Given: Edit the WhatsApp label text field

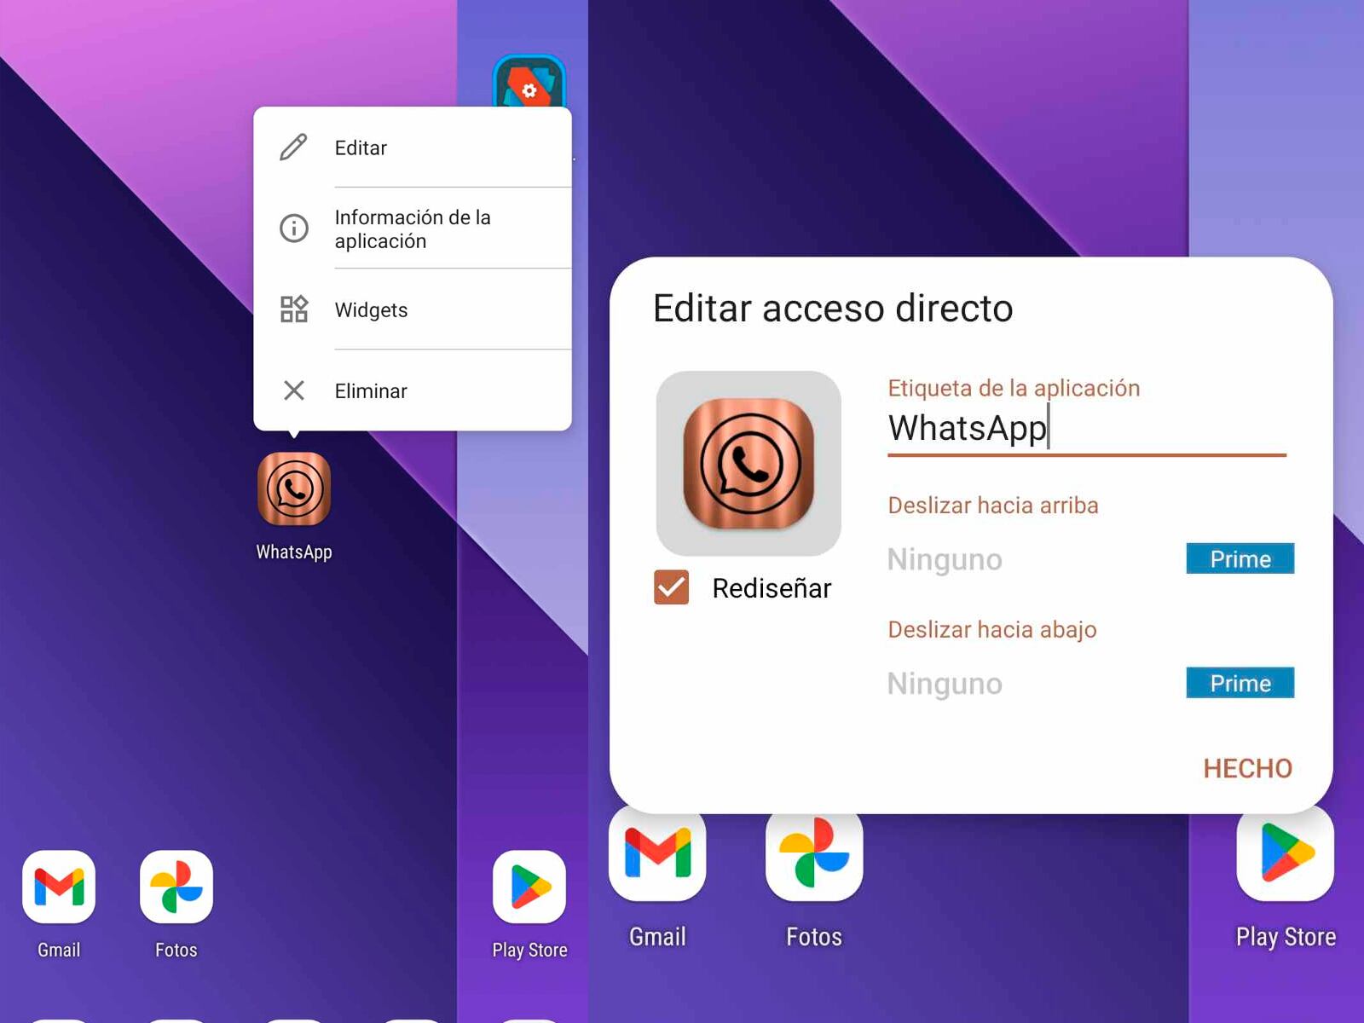Looking at the screenshot, I should pyautogui.click(x=968, y=428).
